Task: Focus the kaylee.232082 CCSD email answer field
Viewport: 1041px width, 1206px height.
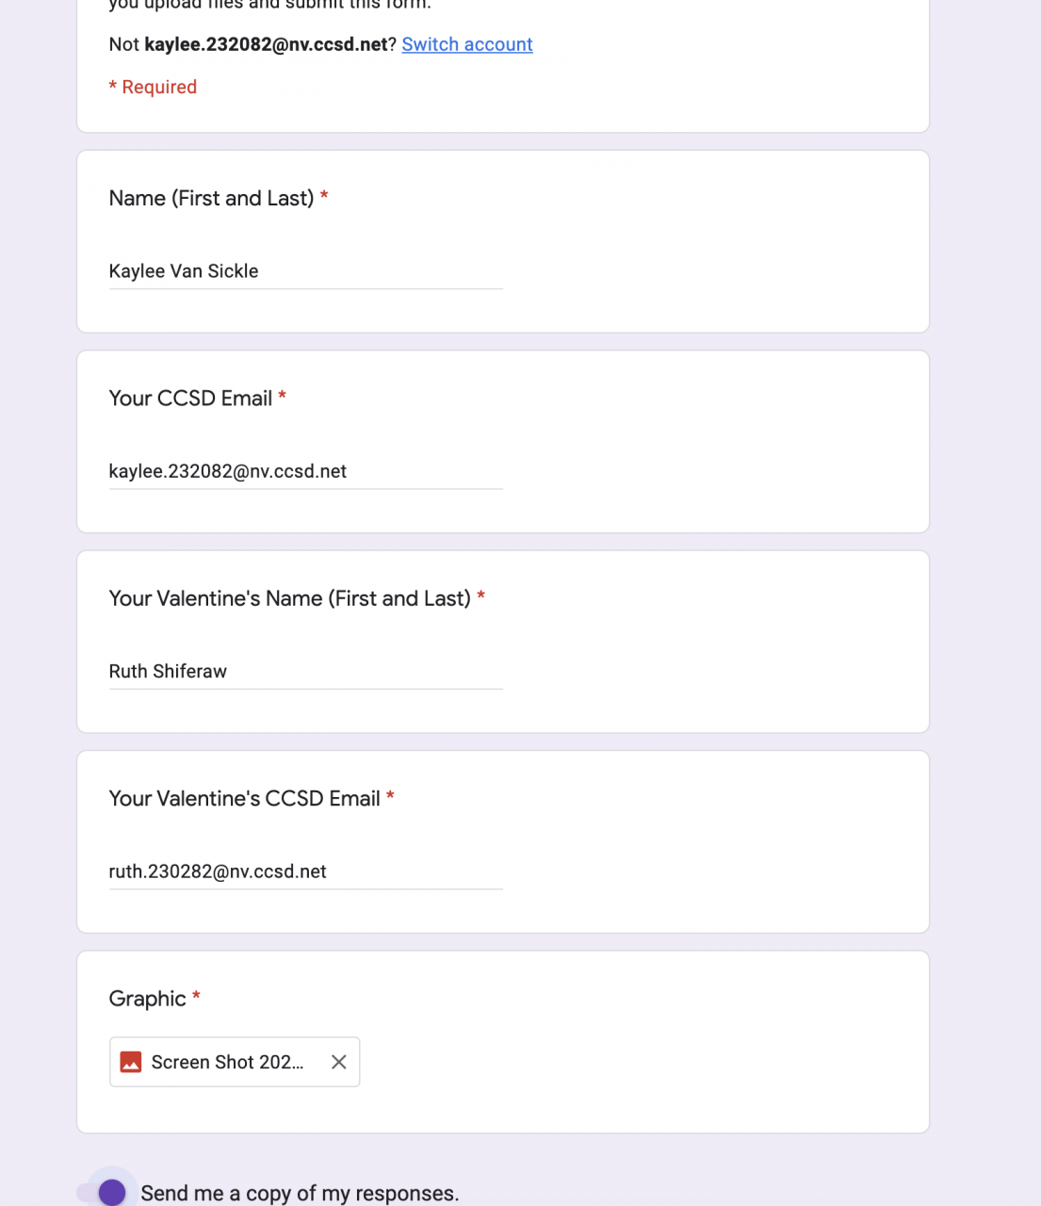Action: click(305, 471)
